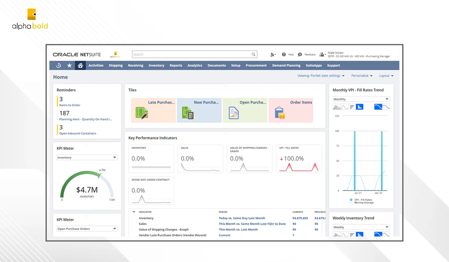The height and width of the screenshot is (262, 449).
Task: Open the Inventory menu
Action: click(156, 65)
